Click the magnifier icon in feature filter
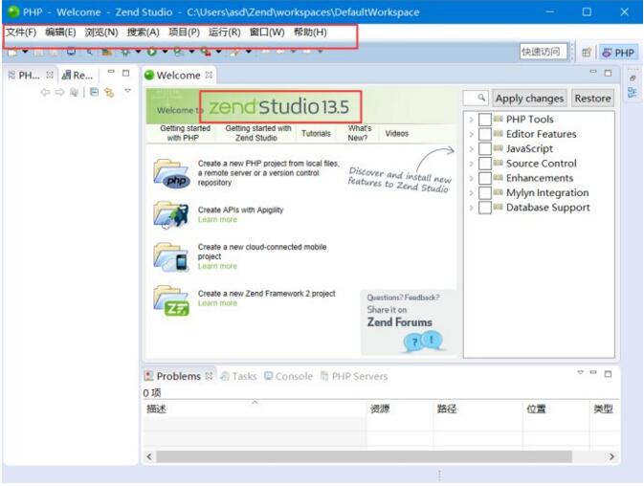 tap(481, 98)
